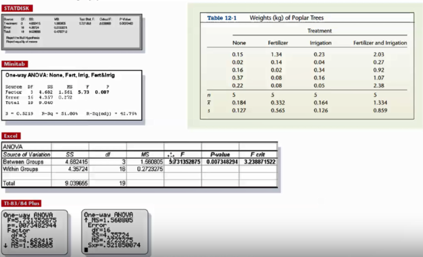Click the Minitab P value 0.007
The width and height of the screenshot is (423, 257).
102,92
